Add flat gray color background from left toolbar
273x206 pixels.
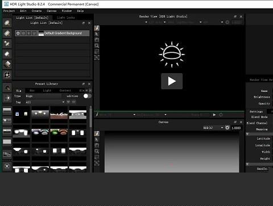point(7,141)
